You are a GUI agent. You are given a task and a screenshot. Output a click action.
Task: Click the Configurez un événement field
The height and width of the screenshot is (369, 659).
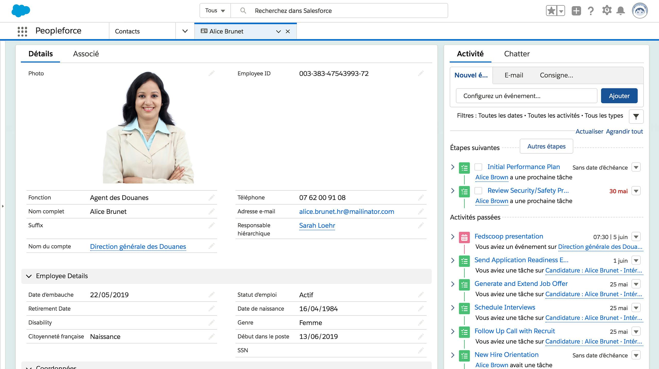point(526,96)
